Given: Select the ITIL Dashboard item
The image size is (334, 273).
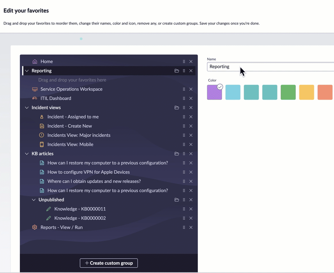Looking at the screenshot, I should pos(109,98).
